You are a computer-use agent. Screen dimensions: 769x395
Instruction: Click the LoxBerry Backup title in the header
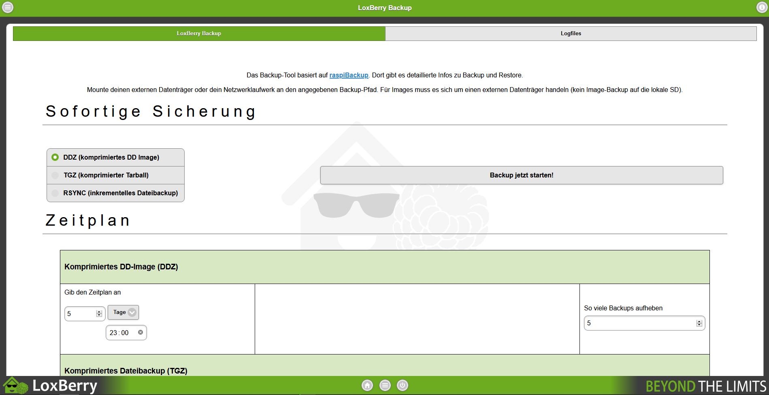point(385,8)
